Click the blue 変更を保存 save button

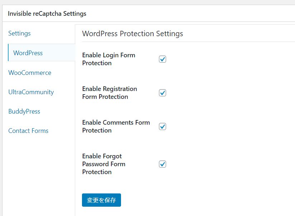[x=101, y=200]
